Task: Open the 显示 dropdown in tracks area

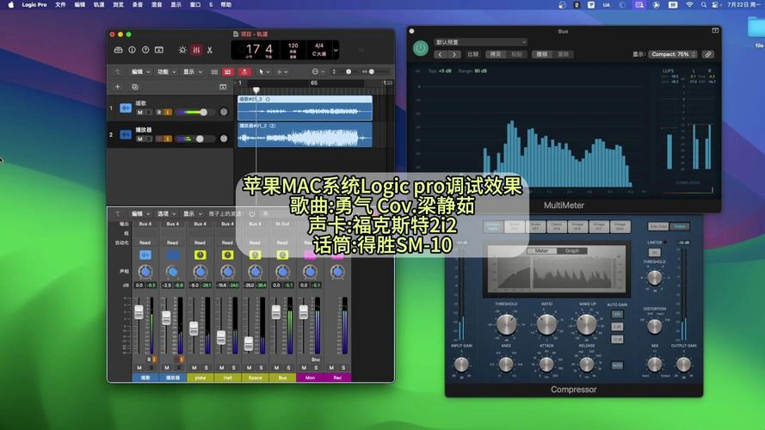Action: [x=192, y=71]
